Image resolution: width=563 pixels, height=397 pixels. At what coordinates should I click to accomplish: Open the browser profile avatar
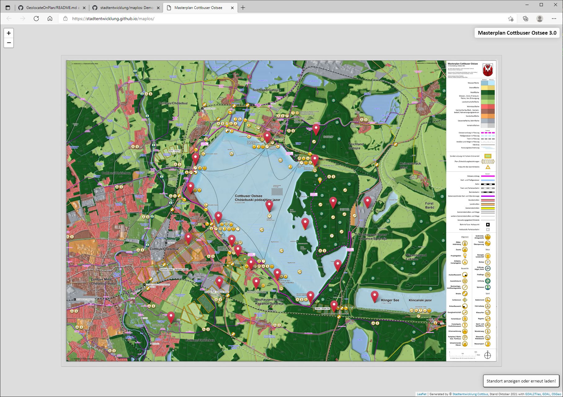coord(540,19)
